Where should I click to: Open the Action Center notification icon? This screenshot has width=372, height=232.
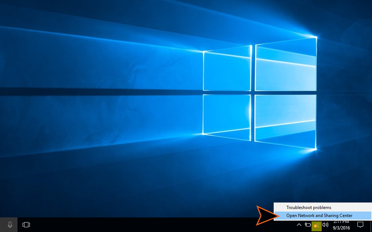pos(360,225)
